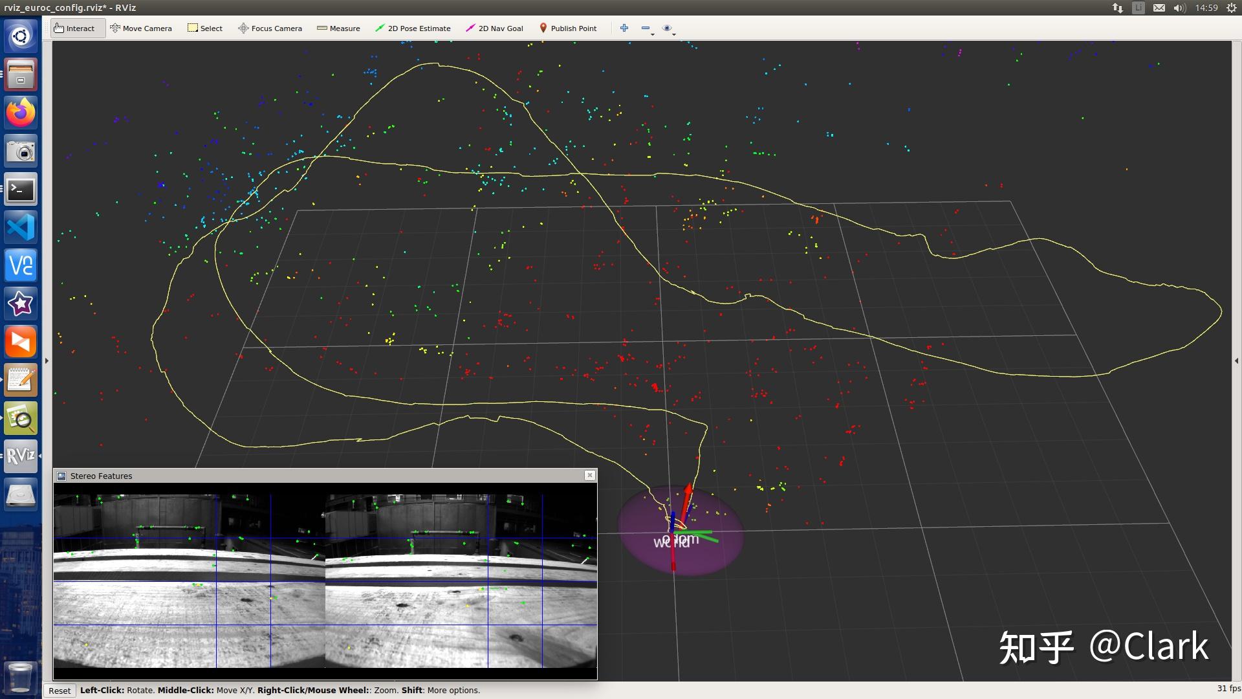This screenshot has height=699, width=1242.
Task: Start a 2D Pose Estimate
Action: [x=413, y=28]
